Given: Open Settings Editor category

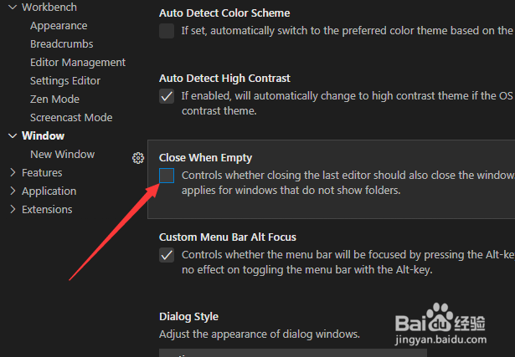Looking at the screenshot, I should (64, 80).
